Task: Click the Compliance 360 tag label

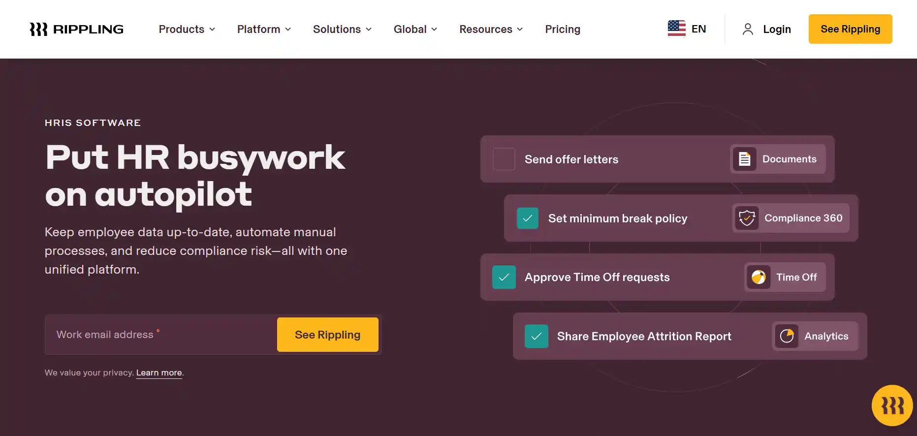Action: [803, 218]
